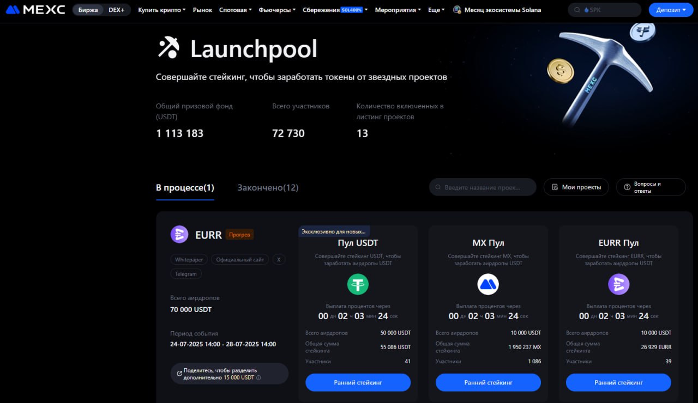Click the 70 000 USDT total airdrops value
Viewport: 698px width, 403px height.
191,309
